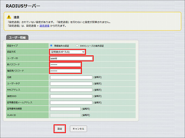The image size is (185, 138).
Task: Click the MACアドレス input field
Action: [x=71, y=90]
